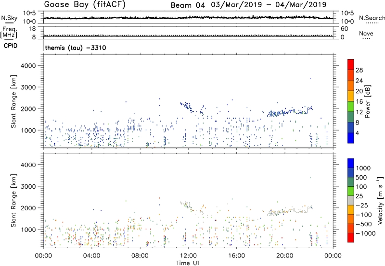Click the 'Nave' legend label
Screen dimensions: 385x266
coord(366,33)
